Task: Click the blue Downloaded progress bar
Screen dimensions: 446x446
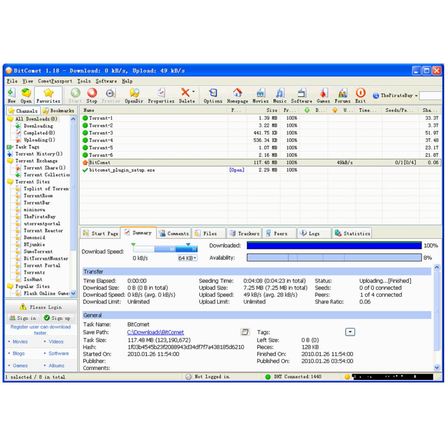Action: tap(334, 245)
